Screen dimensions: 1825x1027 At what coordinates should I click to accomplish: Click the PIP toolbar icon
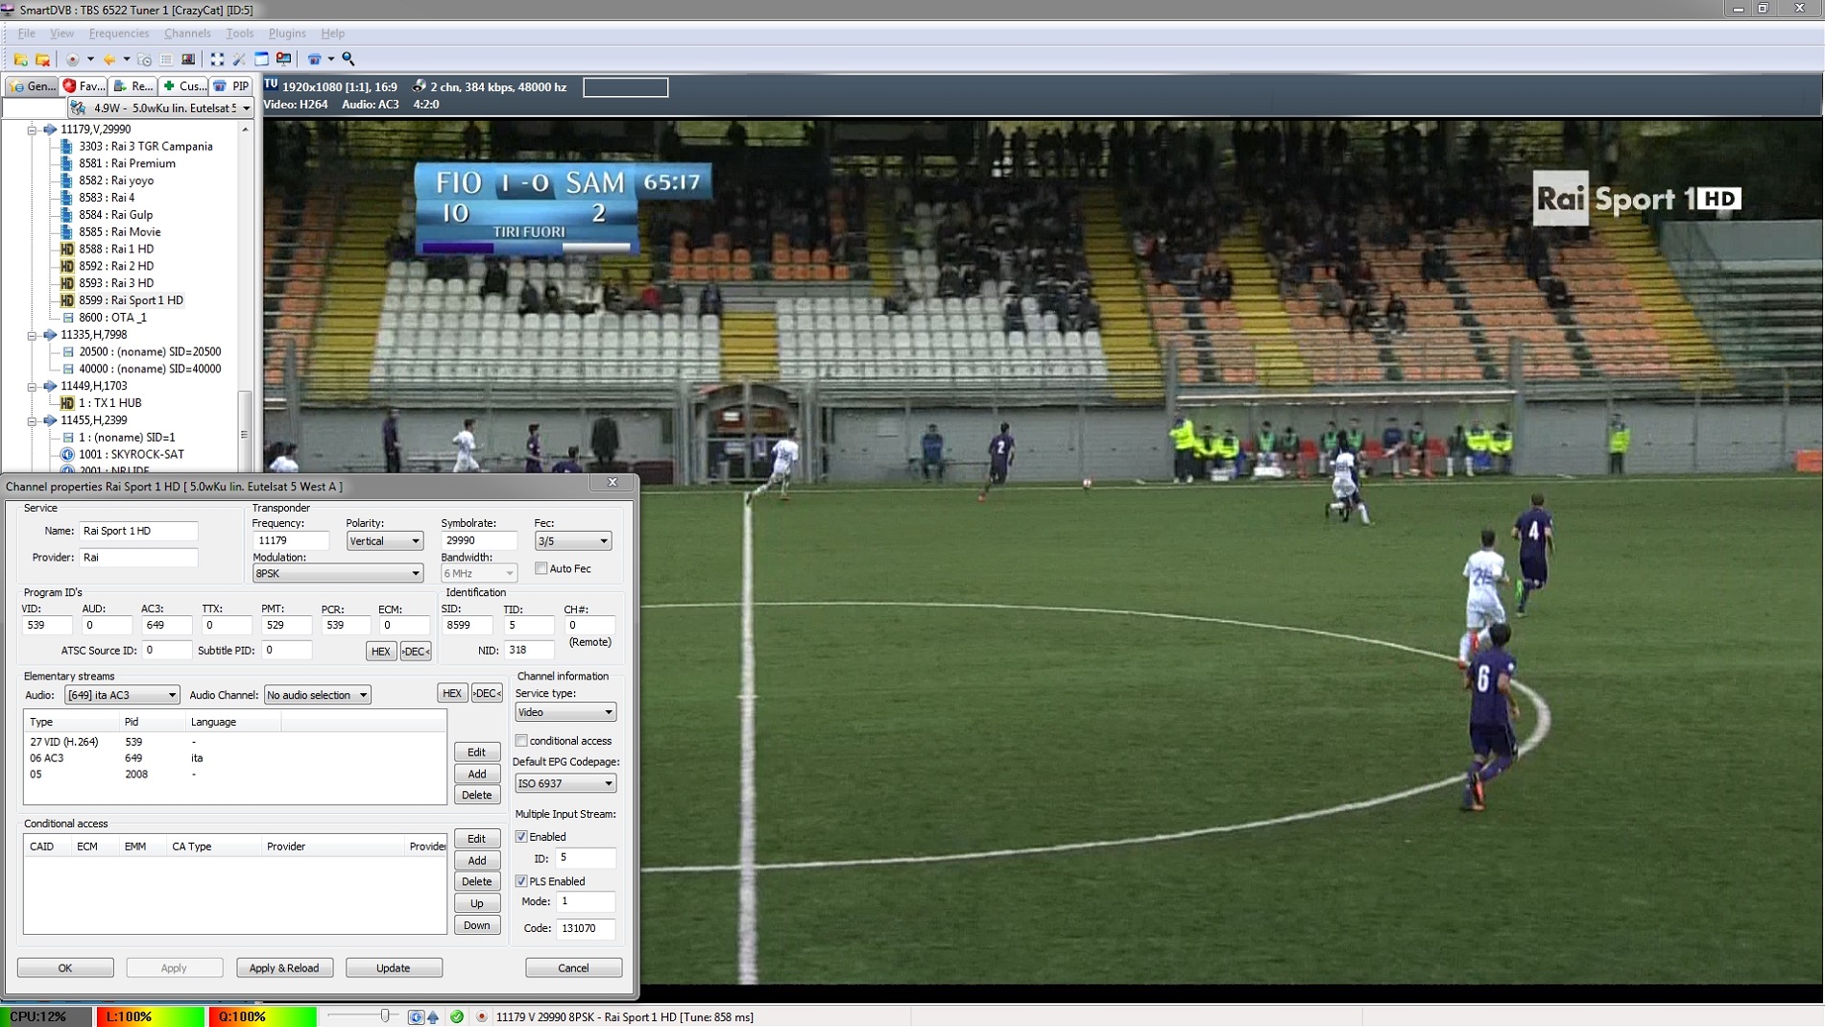click(314, 60)
